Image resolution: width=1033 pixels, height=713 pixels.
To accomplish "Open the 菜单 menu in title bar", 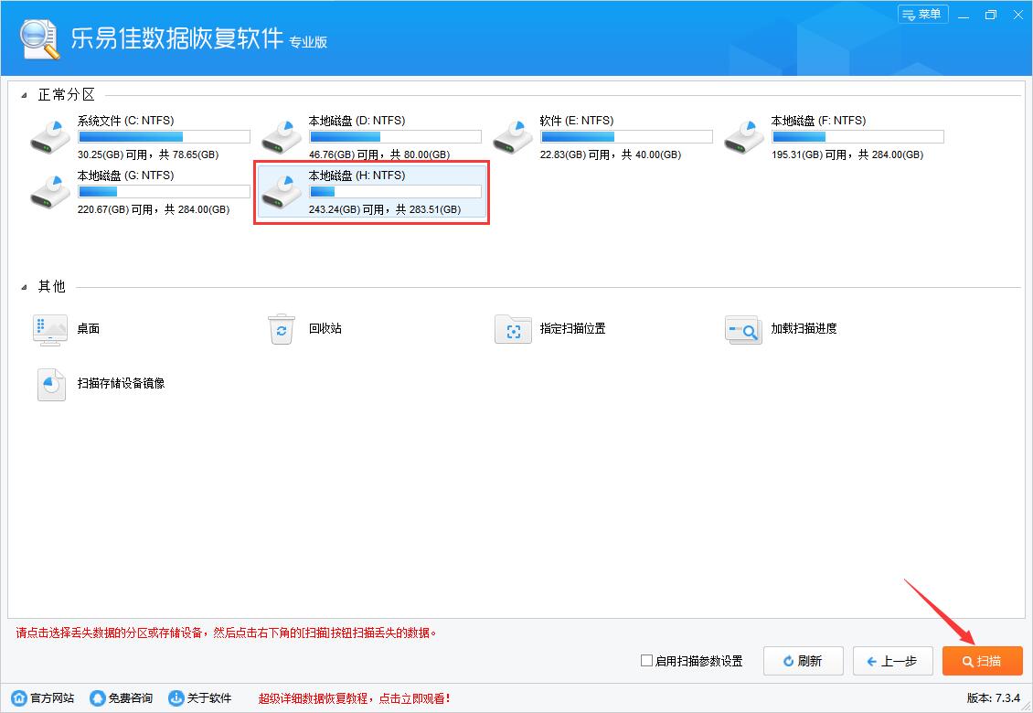I will click(x=921, y=15).
